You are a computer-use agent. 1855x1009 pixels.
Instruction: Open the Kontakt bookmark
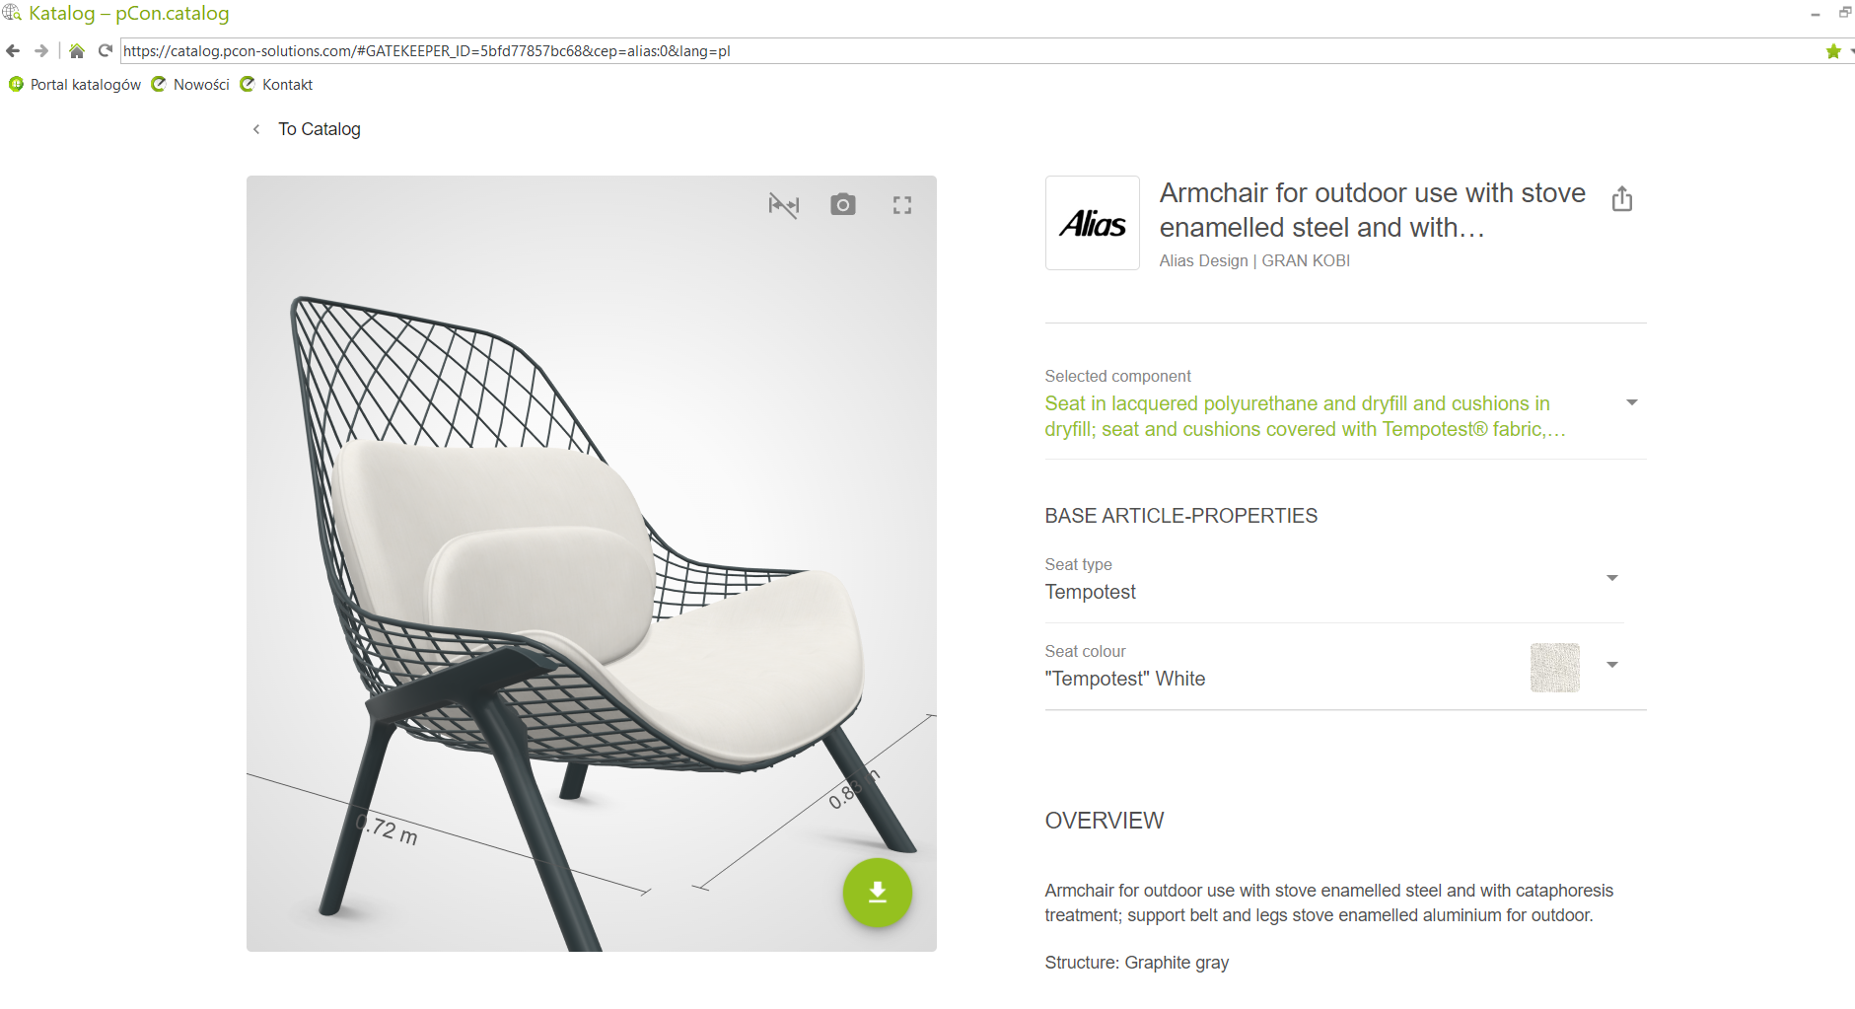click(276, 85)
